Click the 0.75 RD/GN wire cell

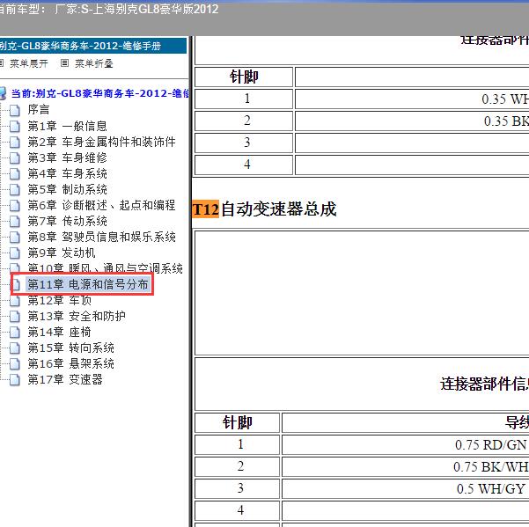406,444
